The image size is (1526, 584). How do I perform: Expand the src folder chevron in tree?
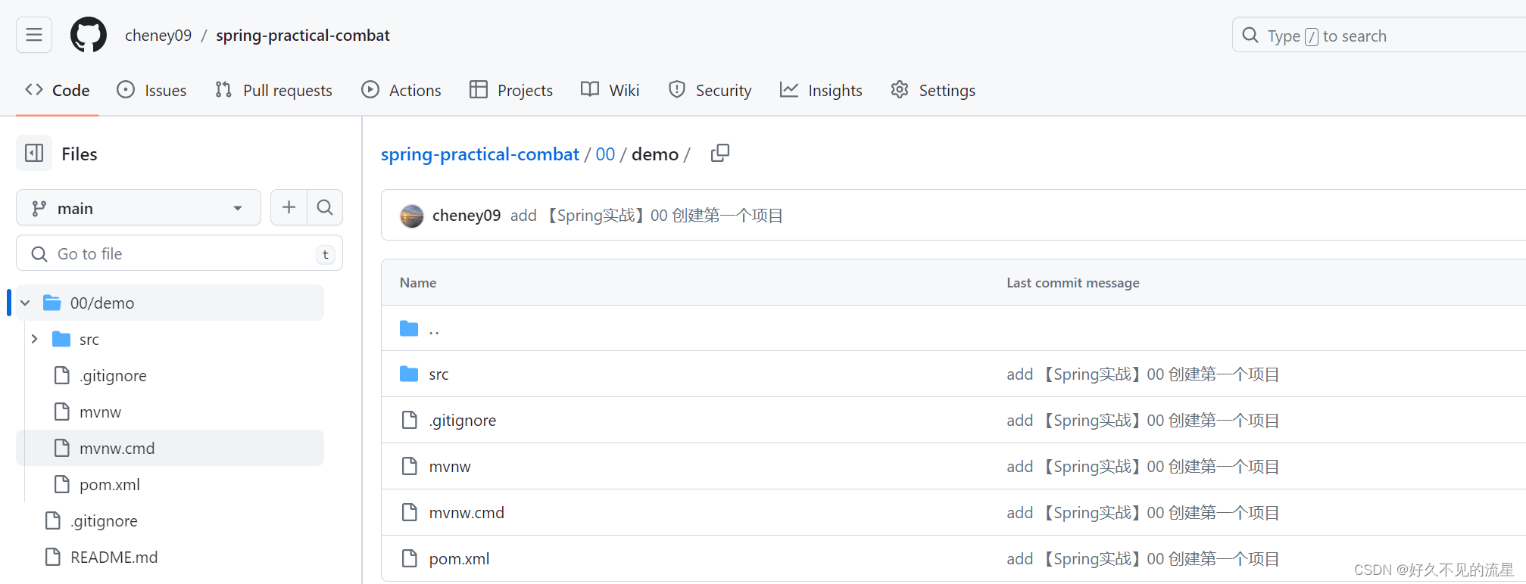34,339
